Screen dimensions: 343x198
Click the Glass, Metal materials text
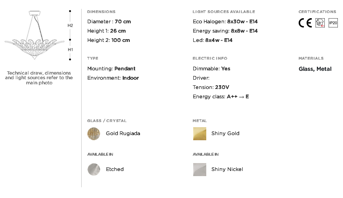(x=315, y=69)
